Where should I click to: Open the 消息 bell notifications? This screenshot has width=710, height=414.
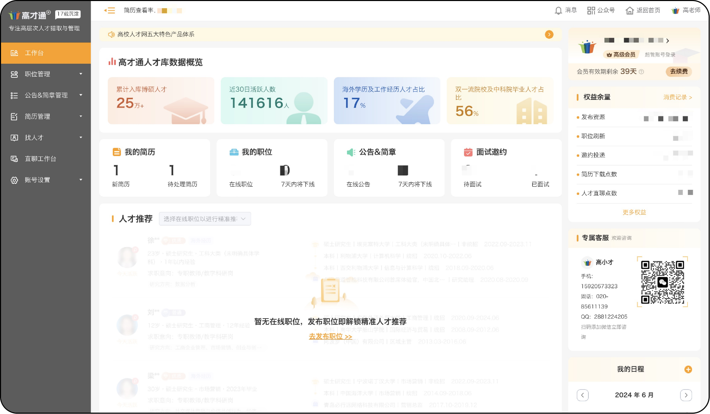[558, 11]
